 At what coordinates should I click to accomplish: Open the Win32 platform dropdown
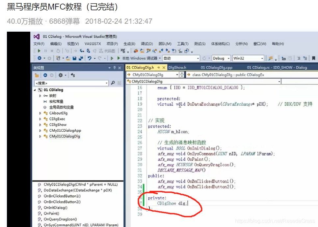coord(248,58)
